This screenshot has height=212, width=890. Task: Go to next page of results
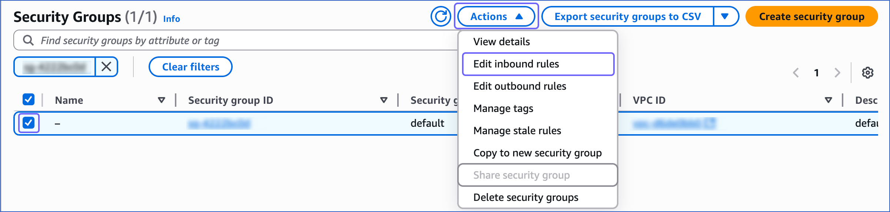click(837, 73)
